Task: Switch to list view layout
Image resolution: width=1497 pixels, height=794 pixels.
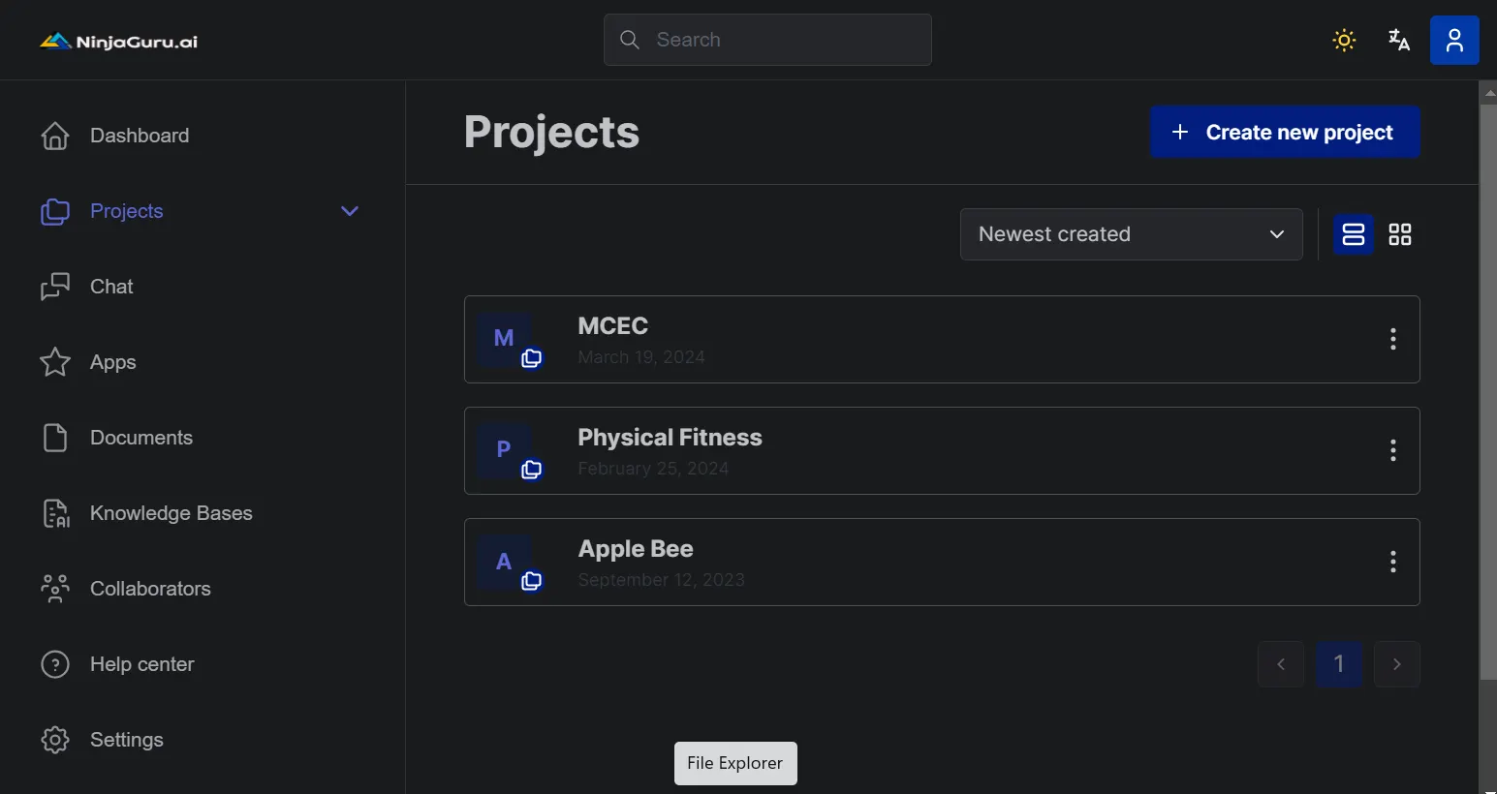Action: 1354,234
